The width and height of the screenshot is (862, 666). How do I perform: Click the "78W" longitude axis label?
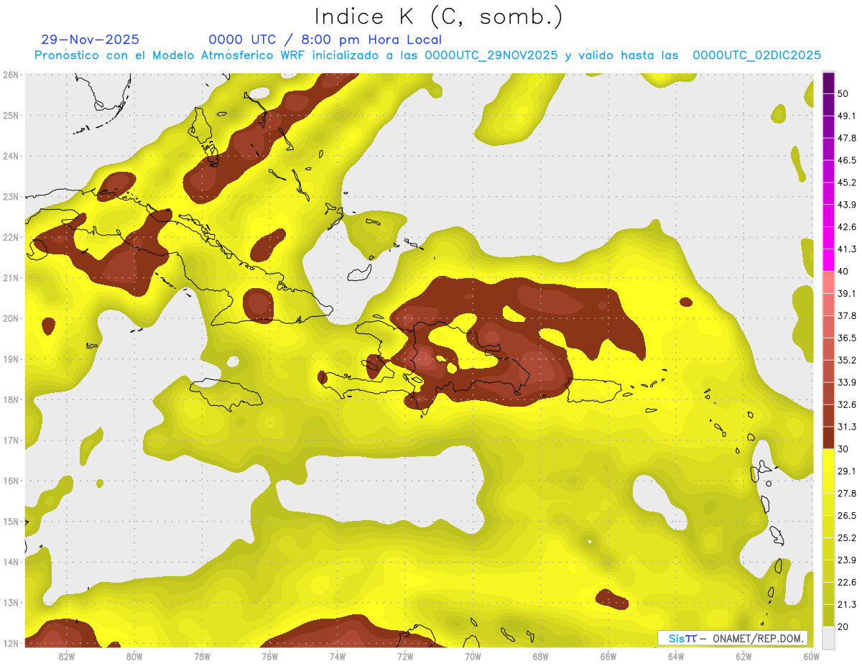202,656
